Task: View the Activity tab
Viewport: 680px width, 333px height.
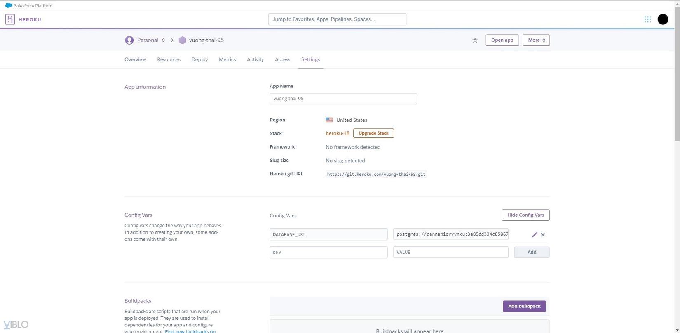Action: [256, 59]
